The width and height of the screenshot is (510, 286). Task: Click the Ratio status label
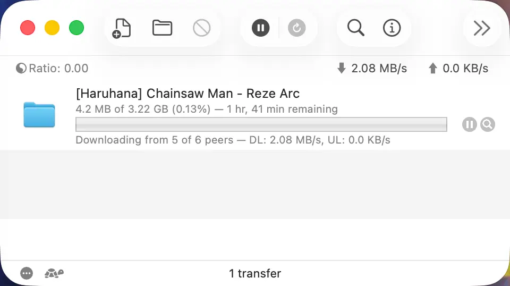point(52,69)
